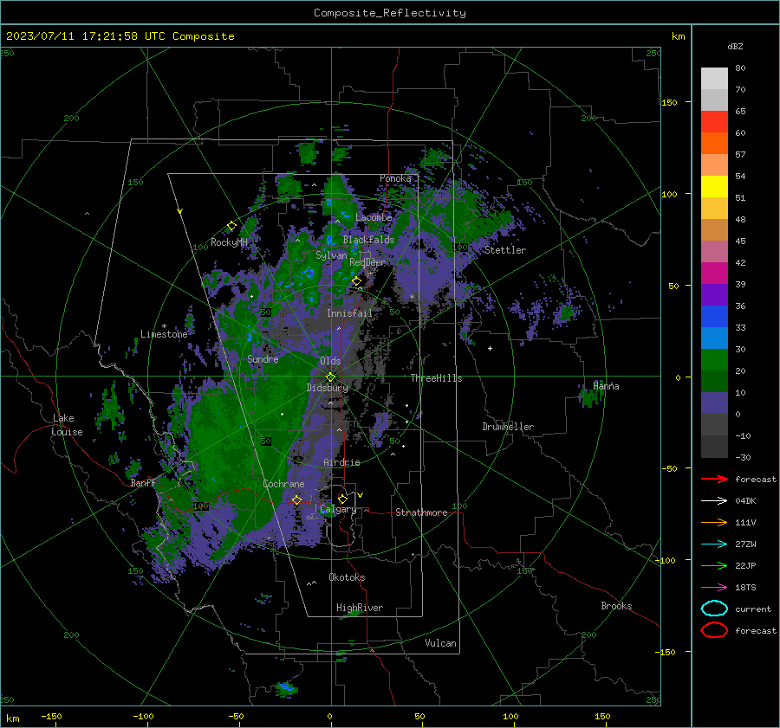780x728 pixels.
Task: Click the Lacombe city label
Action: coord(374,217)
